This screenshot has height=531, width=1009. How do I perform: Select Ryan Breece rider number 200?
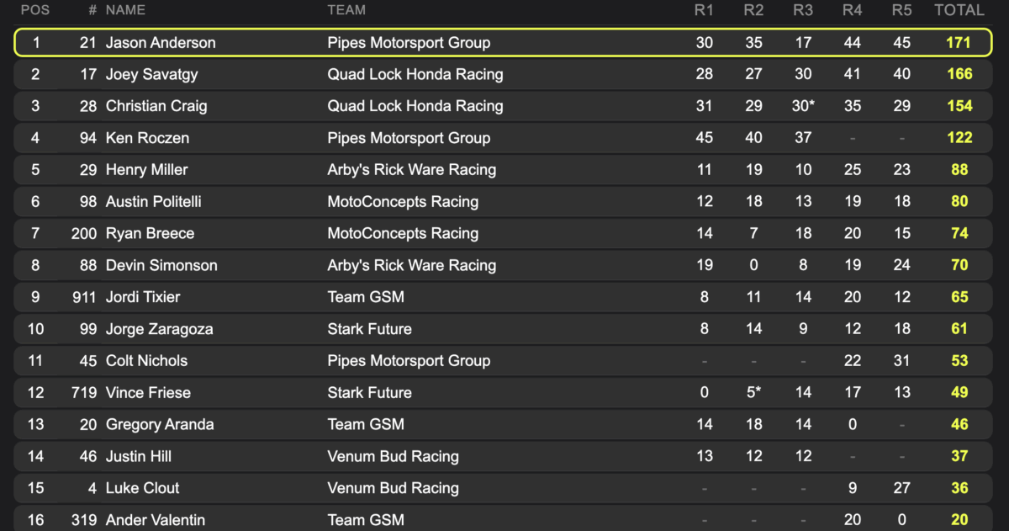(84, 234)
